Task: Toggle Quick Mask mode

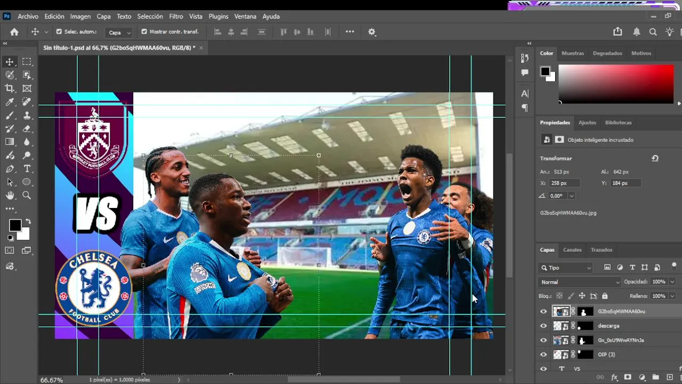Action: pos(10,250)
